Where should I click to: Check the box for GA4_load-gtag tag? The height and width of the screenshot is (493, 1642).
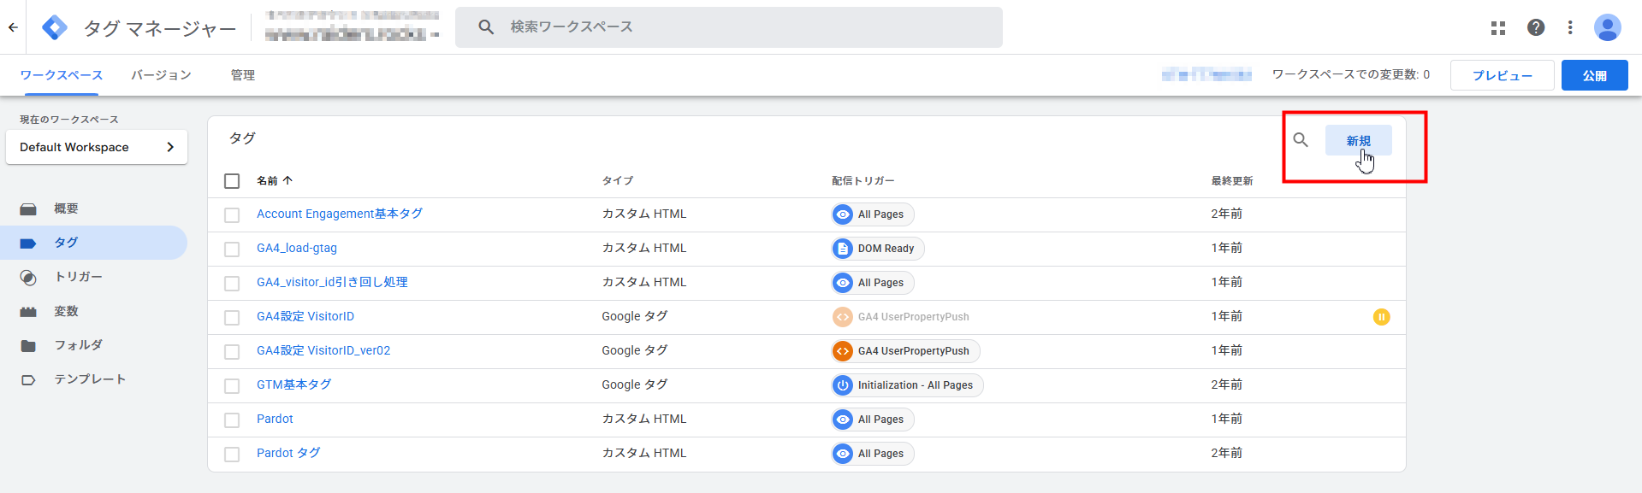pos(232,249)
